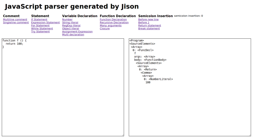Click the '0: <Return>' output line

[x=148, y=70]
